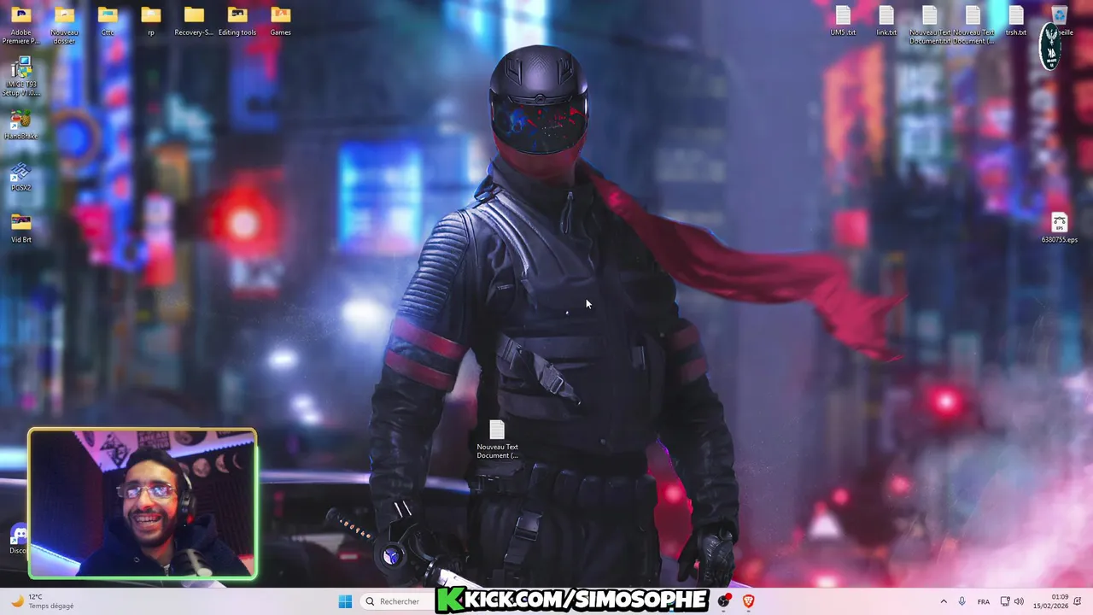Image resolution: width=1093 pixels, height=615 pixels.
Task: Open the volume speaker tray icon
Action: pos(1019,601)
